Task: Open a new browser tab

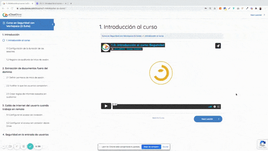Action: tap(71, 4)
